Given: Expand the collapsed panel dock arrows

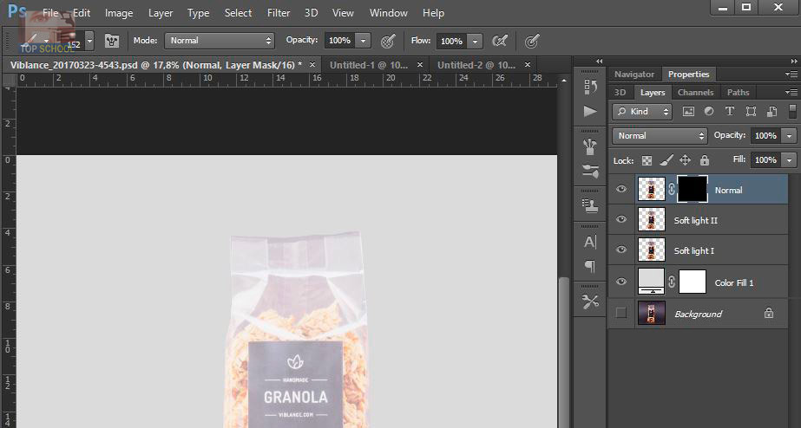Looking at the screenshot, I should tap(599, 62).
